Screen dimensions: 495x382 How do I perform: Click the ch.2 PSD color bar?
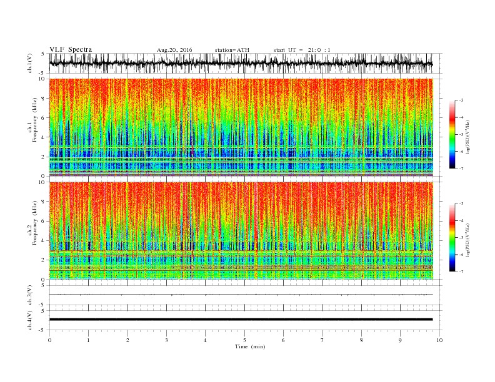pyautogui.click(x=452, y=238)
